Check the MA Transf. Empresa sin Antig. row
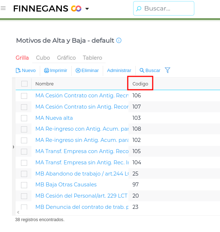Viewport: 220px width, 232px height. 24,163
